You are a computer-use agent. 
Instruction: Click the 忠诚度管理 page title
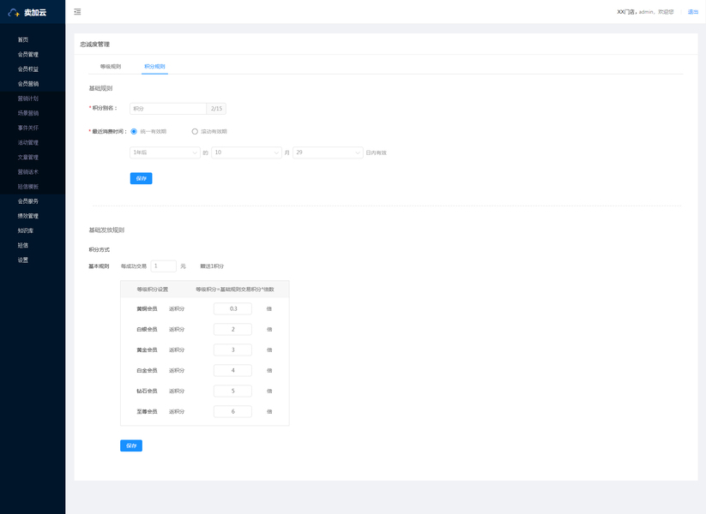(95, 44)
